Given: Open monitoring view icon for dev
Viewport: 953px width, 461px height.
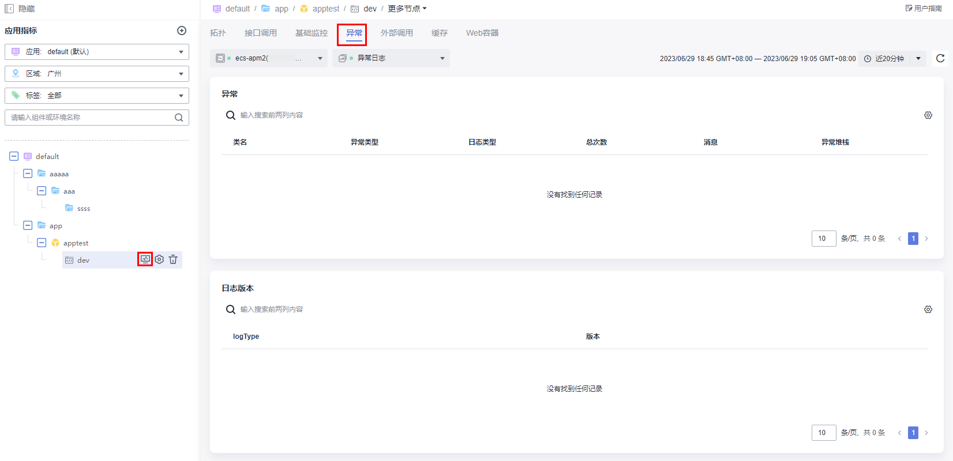Looking at the screenshot, I should [145, 259].
